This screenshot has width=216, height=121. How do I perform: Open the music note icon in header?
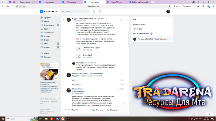(x=100, y=12)
